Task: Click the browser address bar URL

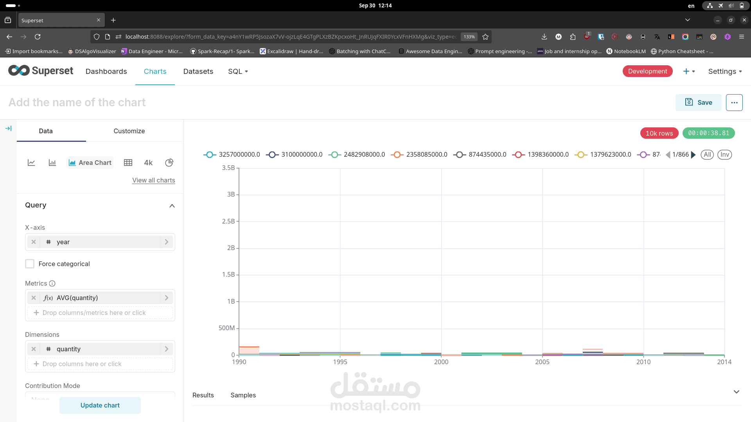Action: (291, 37)
